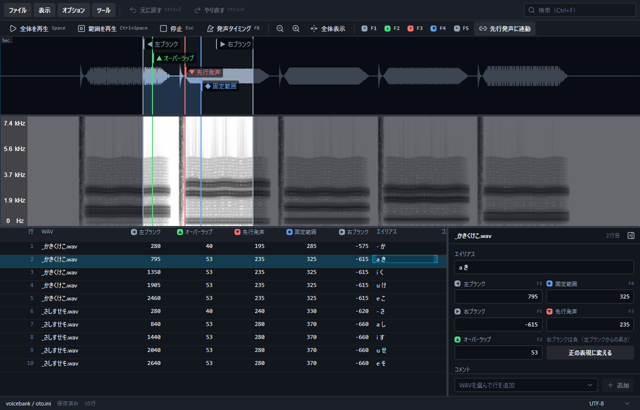Click the 固定範囲 value field 325
The image size is (640, 410).
point(590,296)
